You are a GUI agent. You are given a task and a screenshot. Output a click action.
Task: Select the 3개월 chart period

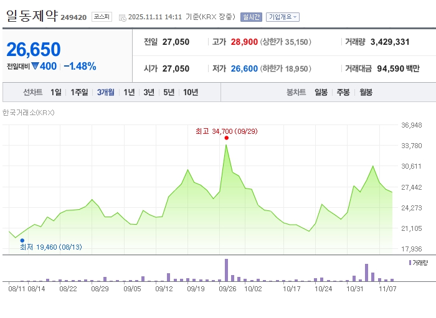point(106,92)
